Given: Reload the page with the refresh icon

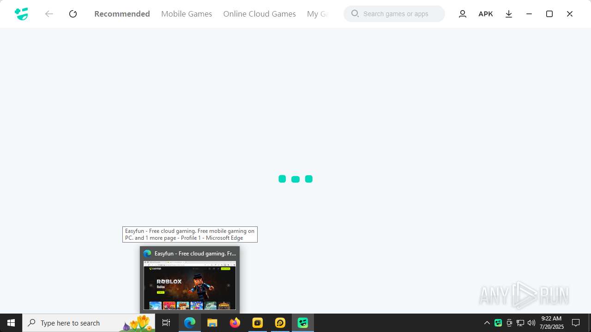Looking at the screenshot, I should 73,14.
